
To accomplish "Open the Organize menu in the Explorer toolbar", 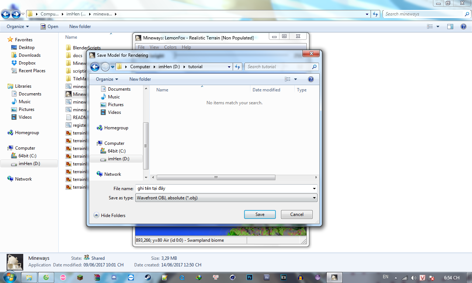I will (x=18, y=27).
